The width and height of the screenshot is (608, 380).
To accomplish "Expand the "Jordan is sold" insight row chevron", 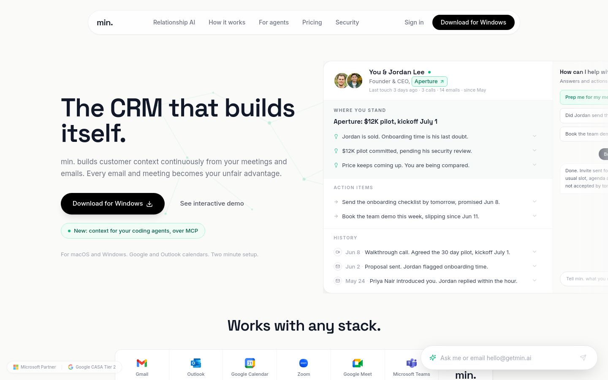I will point(535,136).
